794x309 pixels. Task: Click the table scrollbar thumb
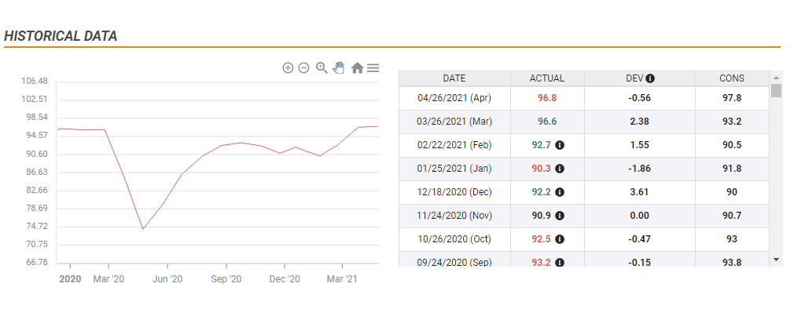point(776,90)
